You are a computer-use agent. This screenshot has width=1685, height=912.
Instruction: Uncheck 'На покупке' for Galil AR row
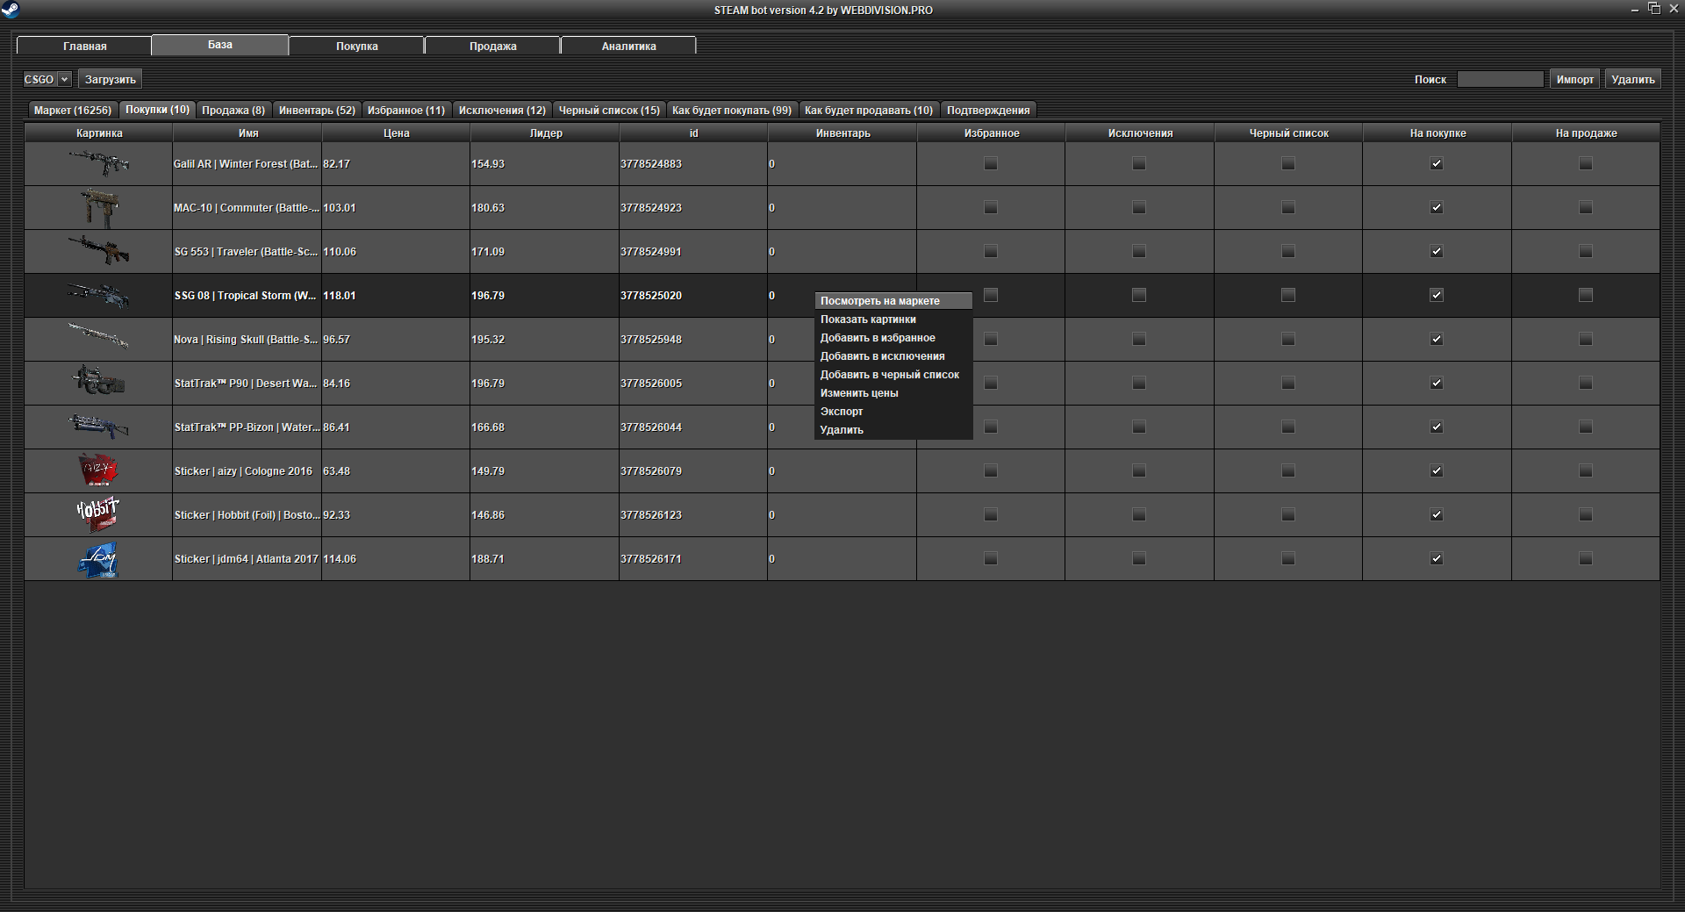1437,164
